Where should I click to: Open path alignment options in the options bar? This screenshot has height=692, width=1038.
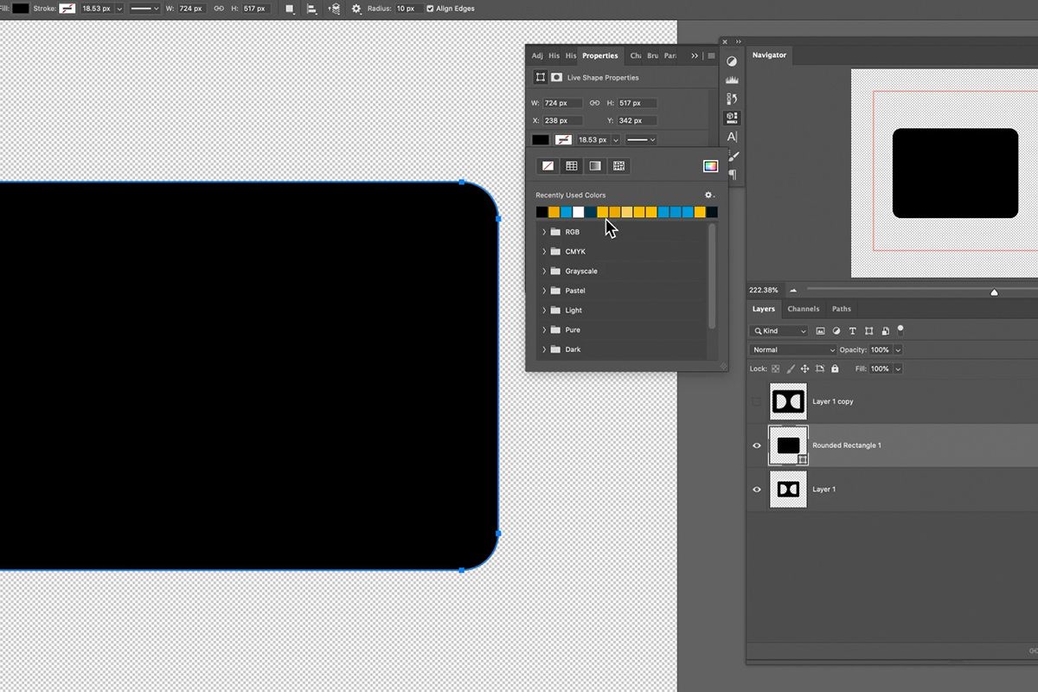[x=311, y=9]
